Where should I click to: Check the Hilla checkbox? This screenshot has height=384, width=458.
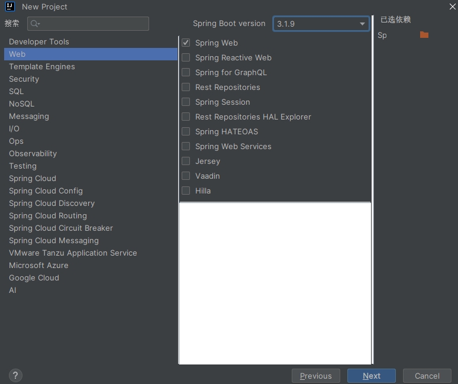(186, 191)
